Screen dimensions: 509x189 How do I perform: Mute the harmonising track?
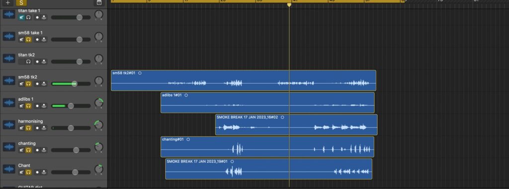(x=21, y=128)
